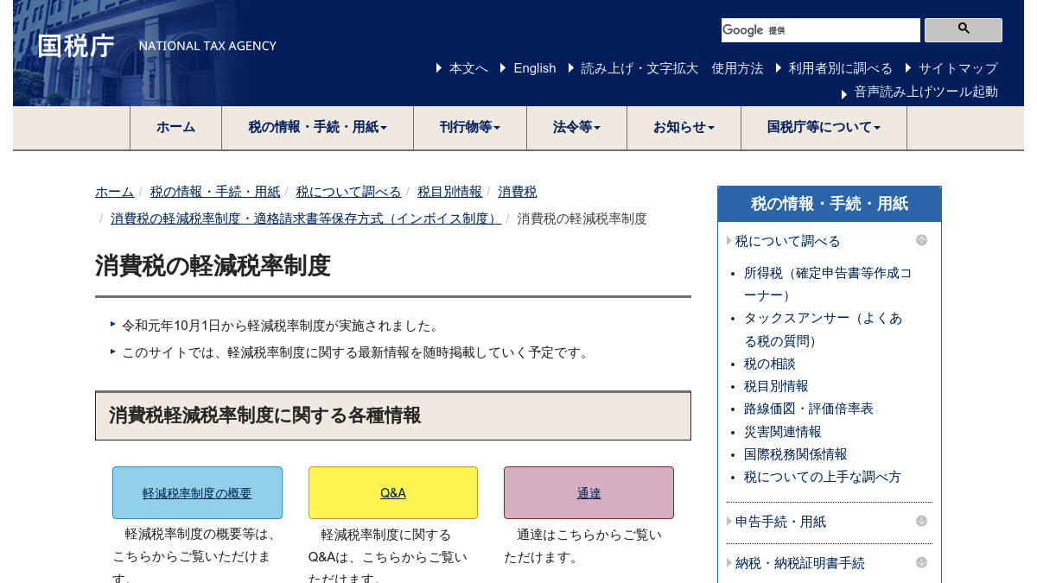Open the お知らせ dropdown menu
Screen dimensions: 1037x583
684,128
